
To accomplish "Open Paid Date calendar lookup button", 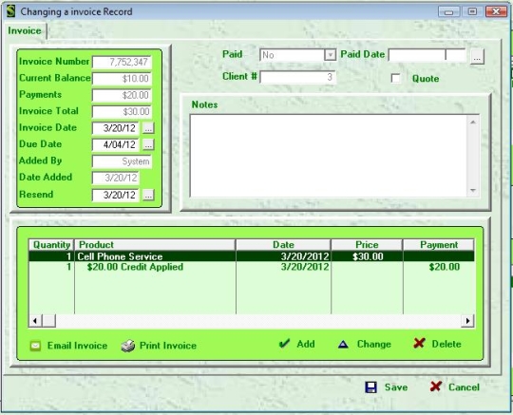I will pos(477,57).
